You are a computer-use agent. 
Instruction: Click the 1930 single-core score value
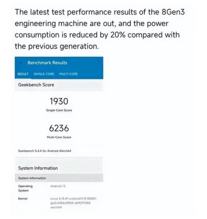pos(59,101)
